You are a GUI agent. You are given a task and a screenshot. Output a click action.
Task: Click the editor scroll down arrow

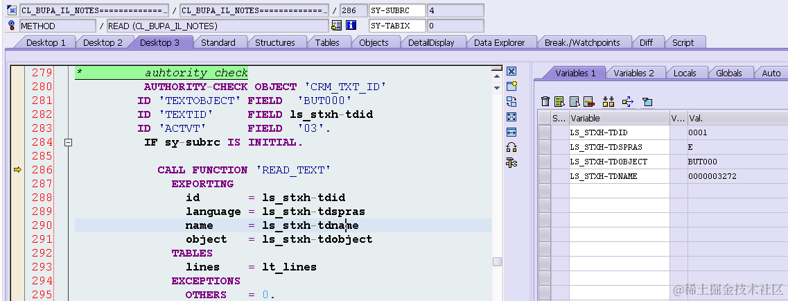[x=497, y=88]
